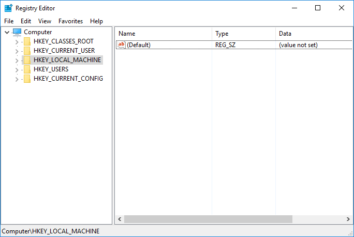Viewport: 354px width, 237px height.
Task: Expand the HKEY_USERS key
Action: 17,70
